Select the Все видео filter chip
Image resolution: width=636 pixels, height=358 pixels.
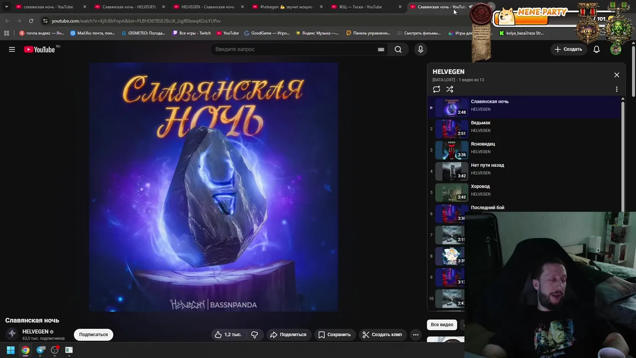(442, 325)
